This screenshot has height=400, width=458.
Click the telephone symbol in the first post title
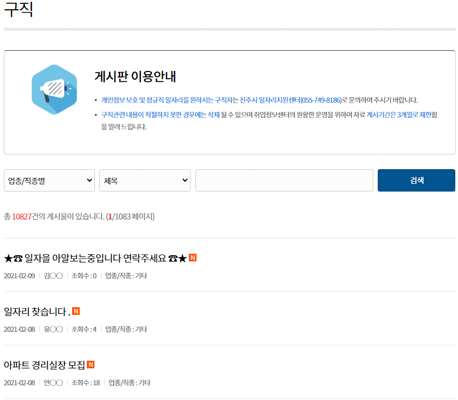pos(17,258)
